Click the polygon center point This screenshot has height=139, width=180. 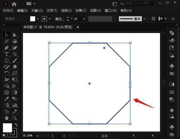[x=90, y=84]
